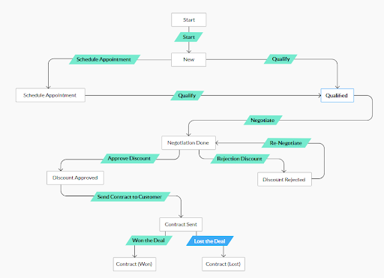
Task: Click the Schedule Appointment transition label
Action: pyautogui.click(x=104, y=59)
